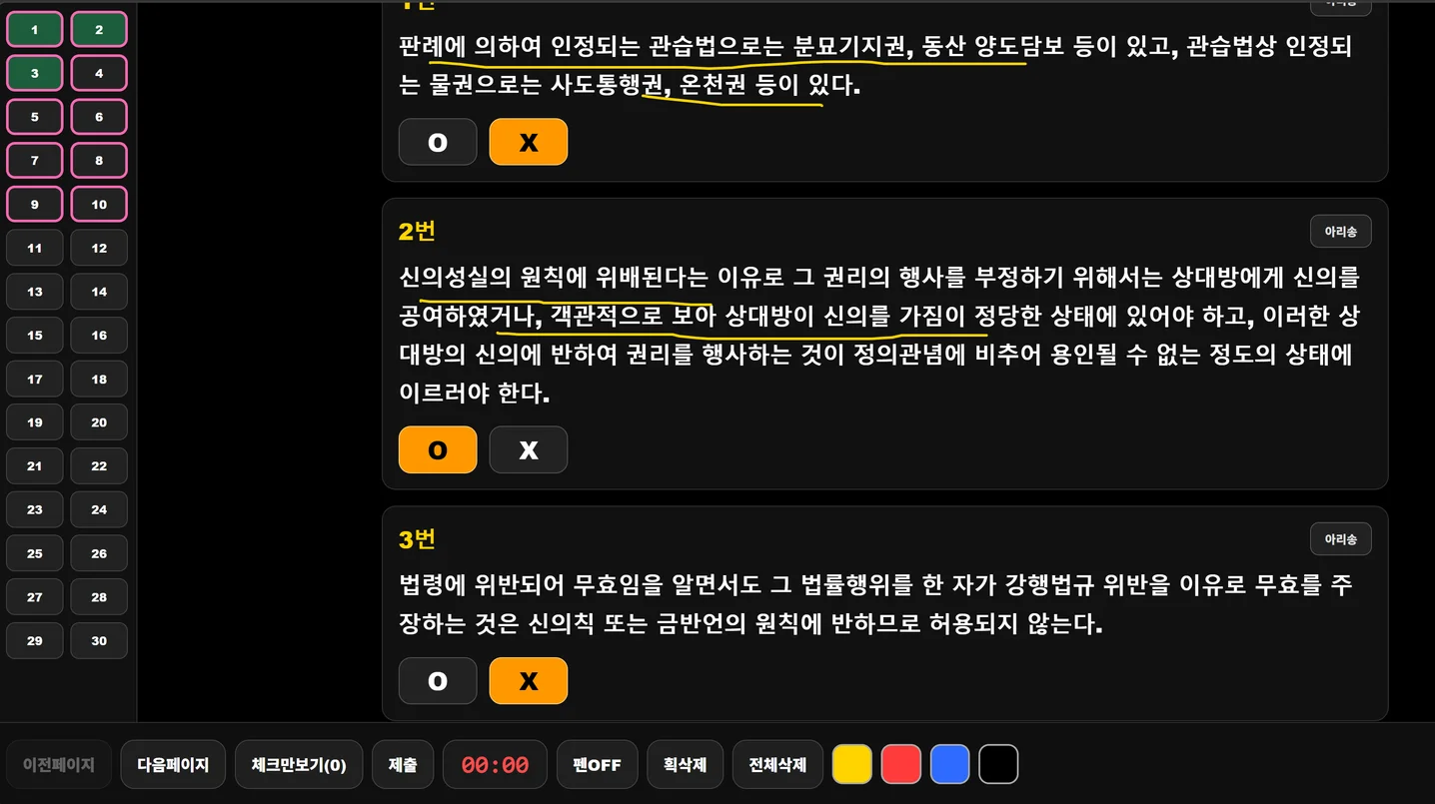Jump to question 23
This screenshot has height=804, width=1435.
[x=35, y=509]
